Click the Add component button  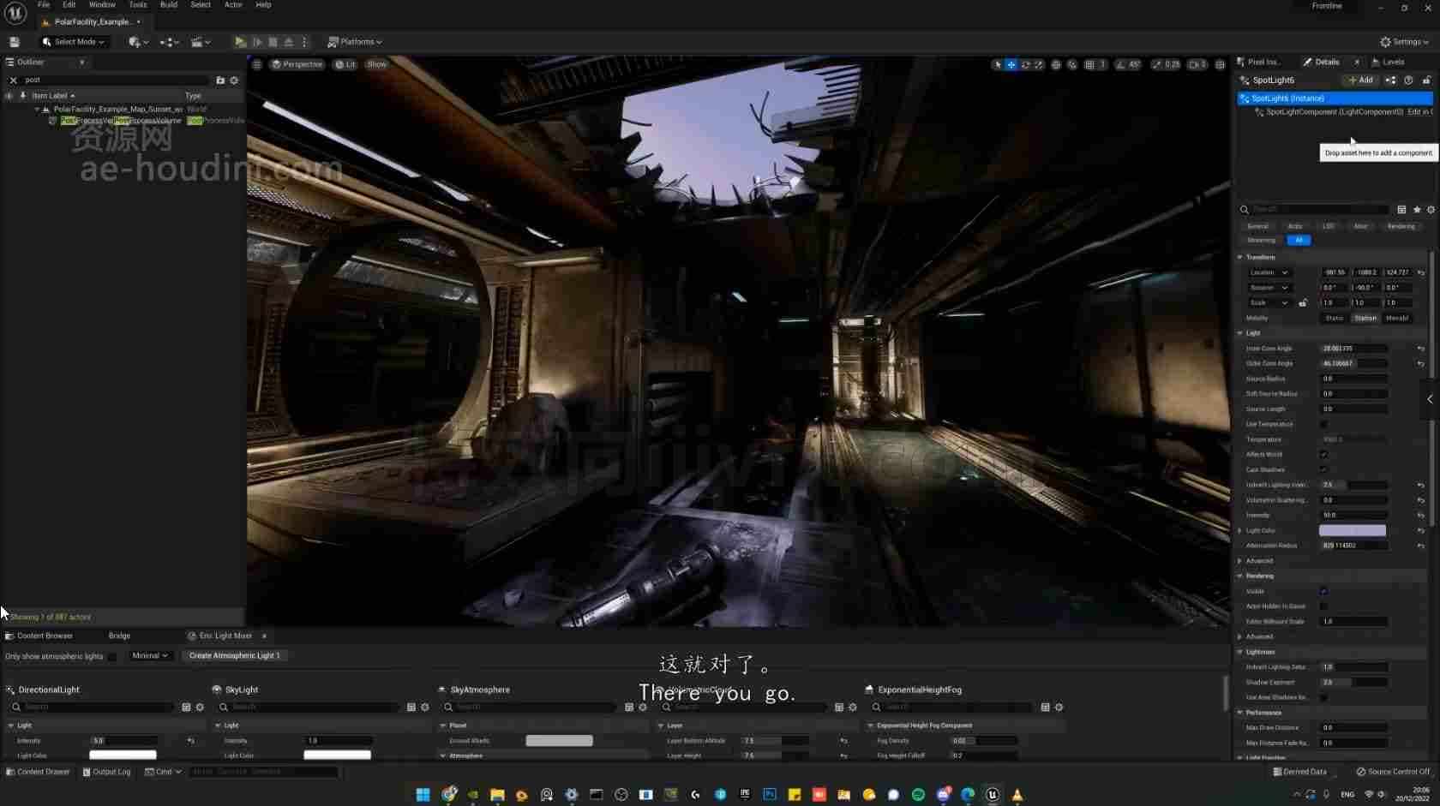pos(1360,81)
